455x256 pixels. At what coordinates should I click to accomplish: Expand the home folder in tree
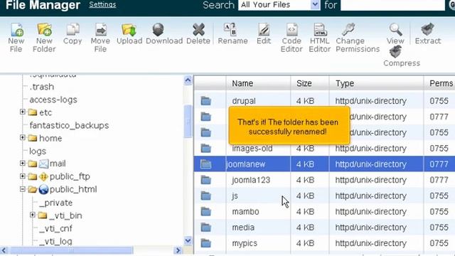point(22,137)
